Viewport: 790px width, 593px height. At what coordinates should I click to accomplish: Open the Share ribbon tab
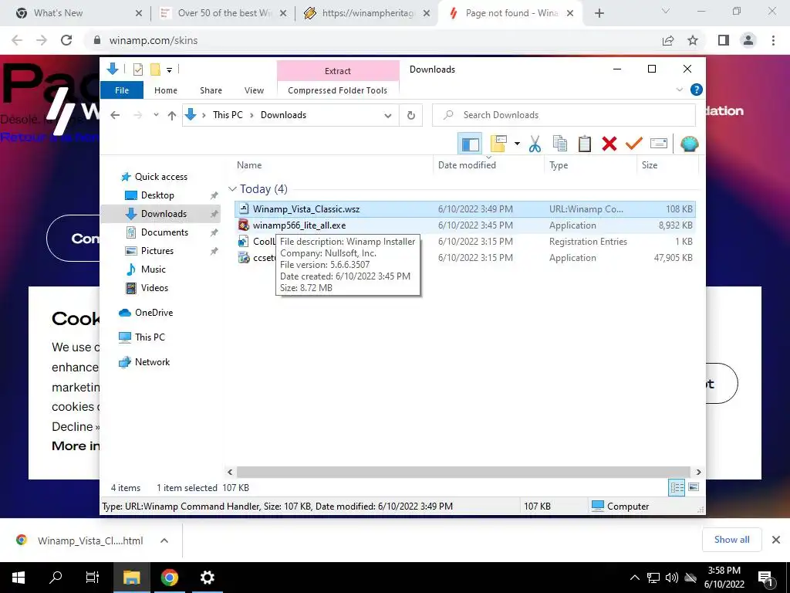[211, 90]
